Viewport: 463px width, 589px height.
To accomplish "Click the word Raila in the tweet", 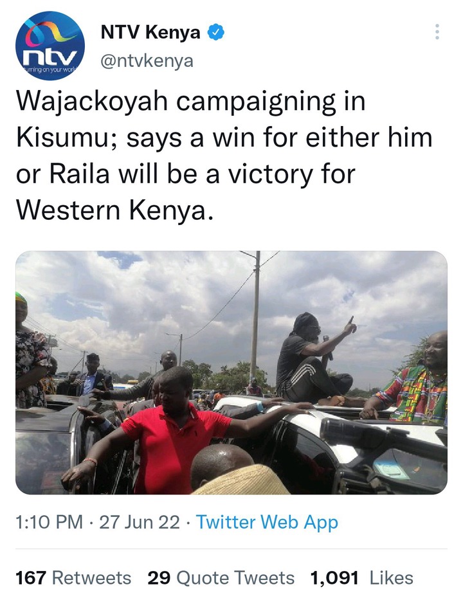I will click(x=79, y=174).
